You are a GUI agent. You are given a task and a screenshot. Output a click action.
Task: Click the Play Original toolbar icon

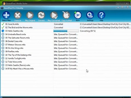click(x=30, y=15)
